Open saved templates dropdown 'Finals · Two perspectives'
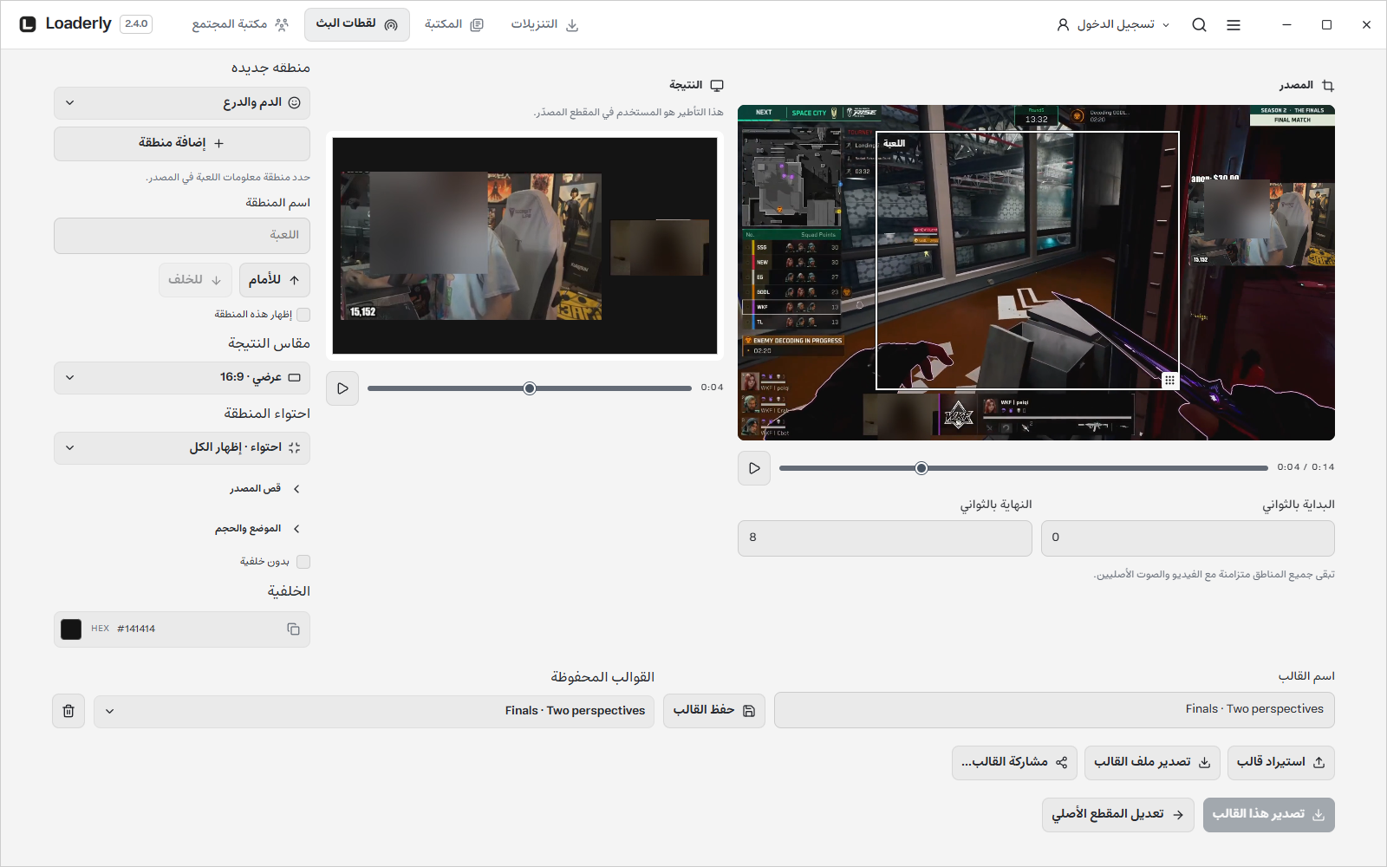The image size is (1387, 867). pyautogui.click(x=374, y=711)
